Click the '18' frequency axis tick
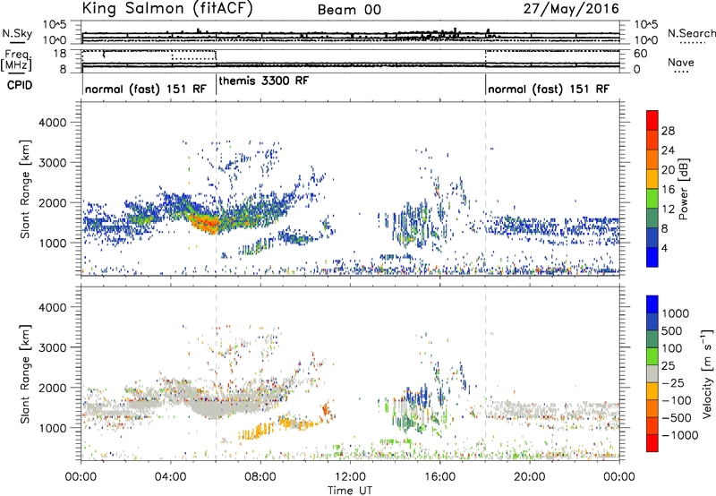Image resolution: width=716 pixels, height=496 pixels. [60, 54]
